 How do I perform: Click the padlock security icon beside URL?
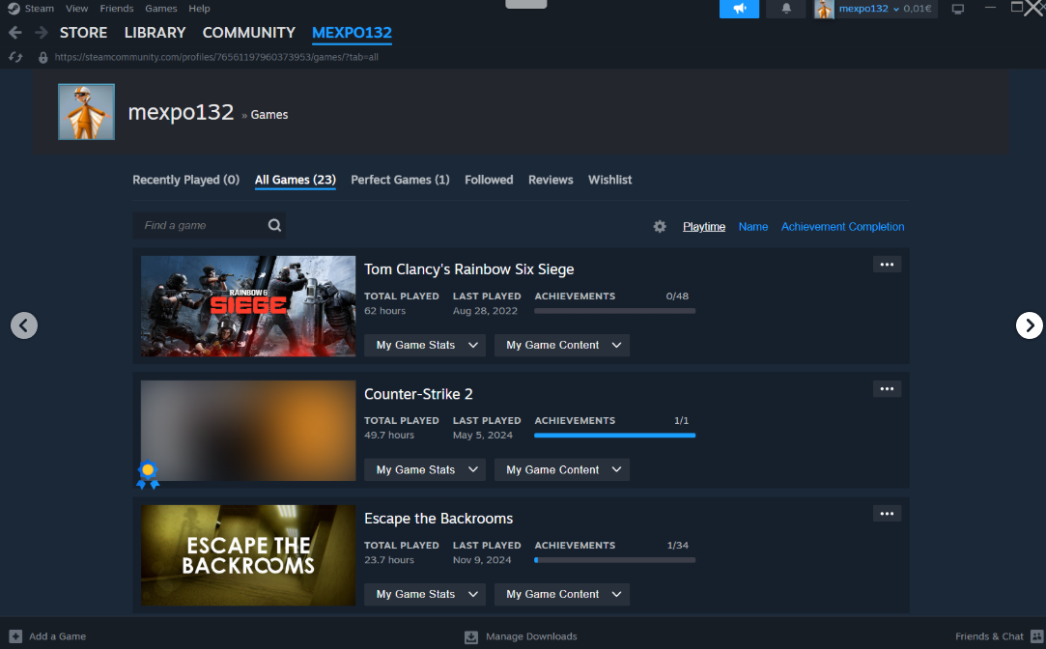[42, 57]
